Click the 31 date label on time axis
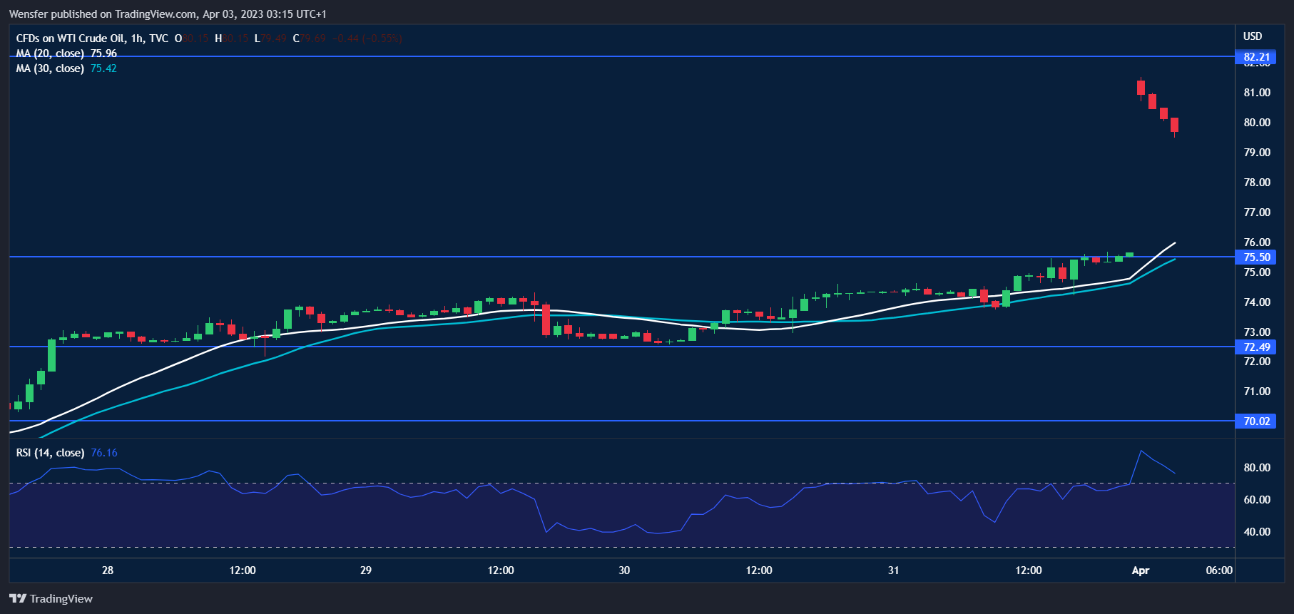This screenshot has height=614, width=1294. point(893,570)
